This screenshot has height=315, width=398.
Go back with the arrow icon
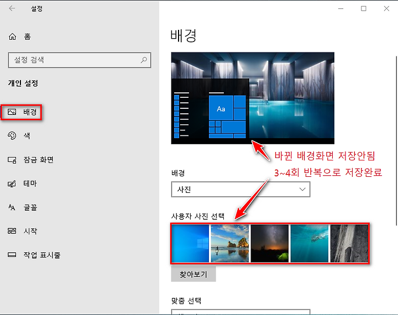12,8
